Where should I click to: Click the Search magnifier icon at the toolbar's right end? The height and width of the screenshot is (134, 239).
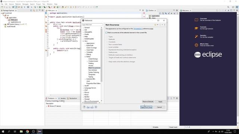tap(228, 7)
